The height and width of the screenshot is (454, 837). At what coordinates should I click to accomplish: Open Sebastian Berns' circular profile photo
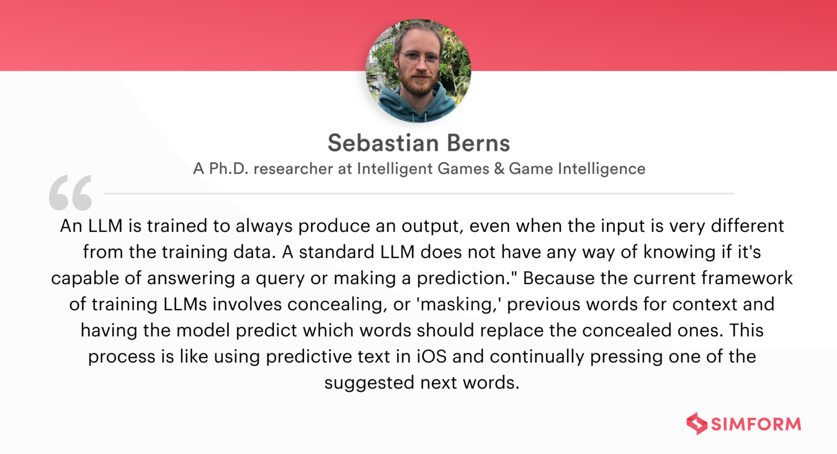tap(418, 70)
